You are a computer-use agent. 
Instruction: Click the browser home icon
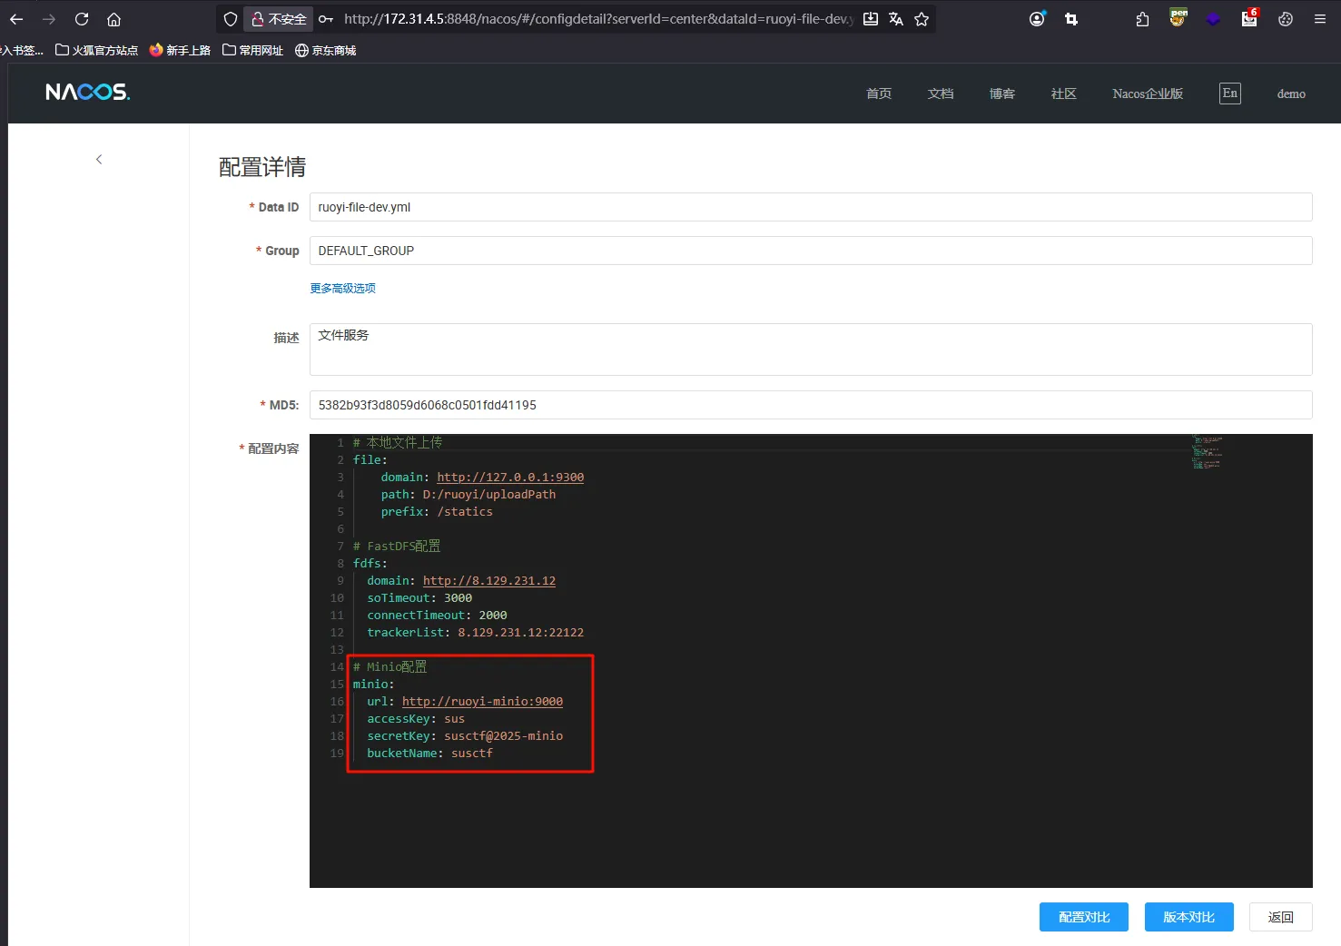113,19
